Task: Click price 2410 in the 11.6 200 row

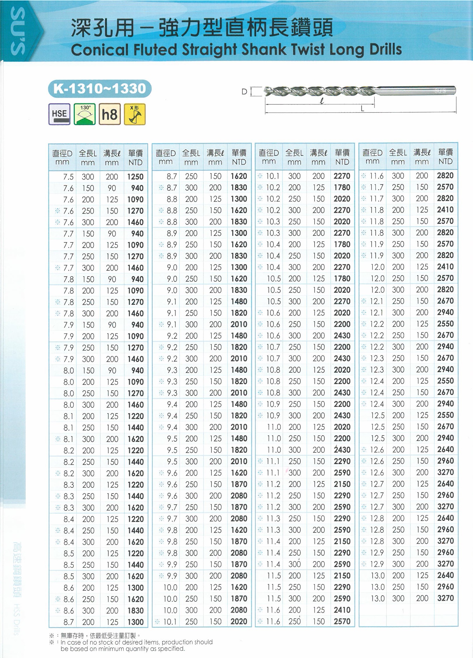Action: point(342,610)
